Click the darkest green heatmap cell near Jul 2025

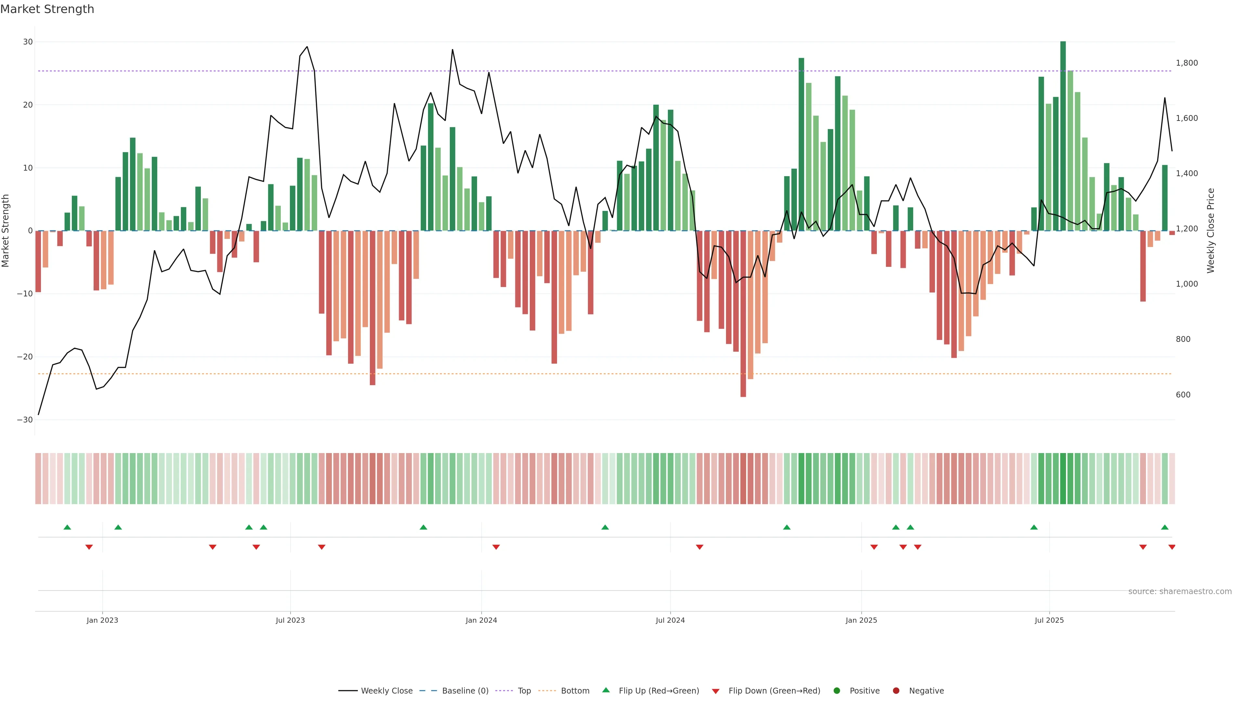click(1063, 478)
